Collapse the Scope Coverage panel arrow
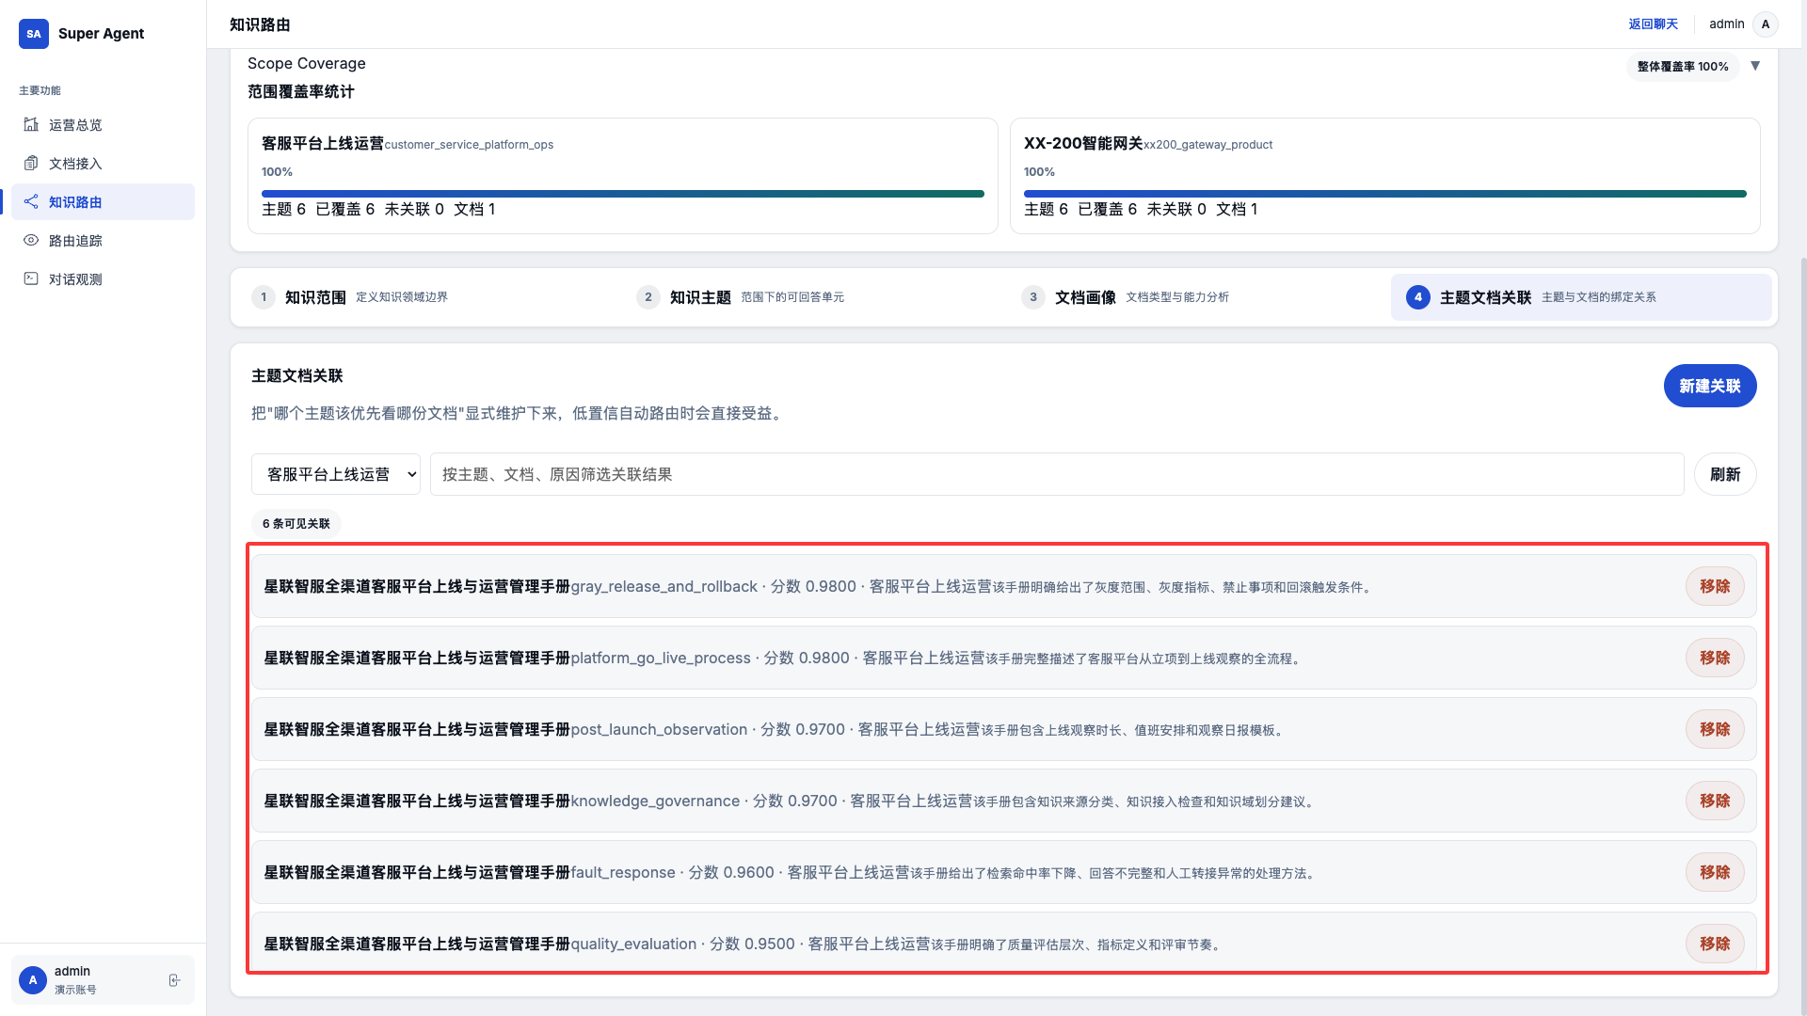The width and height of the screenshot is (1807, 1016). pyautogui.click(x=1755, y=66)
